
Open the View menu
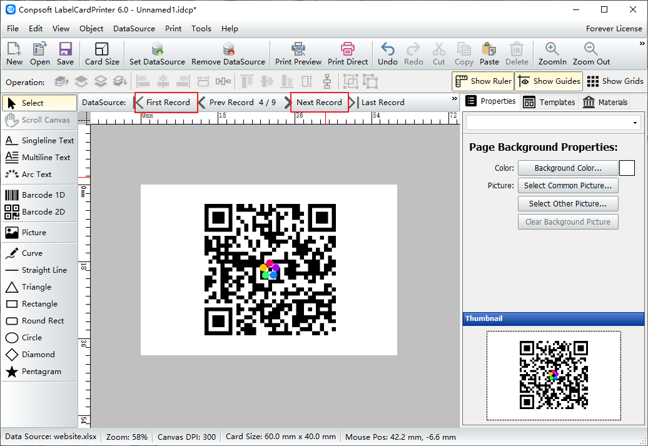click(x=61, y=29)
